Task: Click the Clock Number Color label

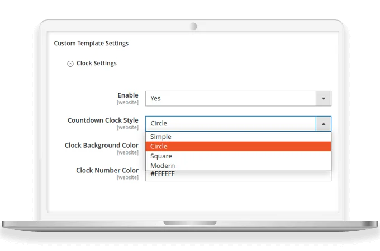Action: point(107,170)
